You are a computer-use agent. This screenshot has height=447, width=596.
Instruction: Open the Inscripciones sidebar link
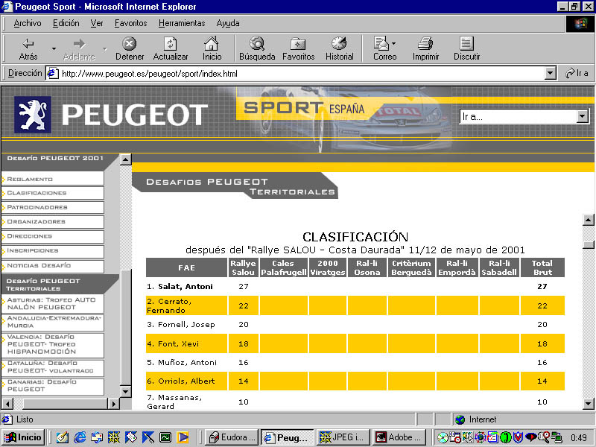(x=53, y=251)
